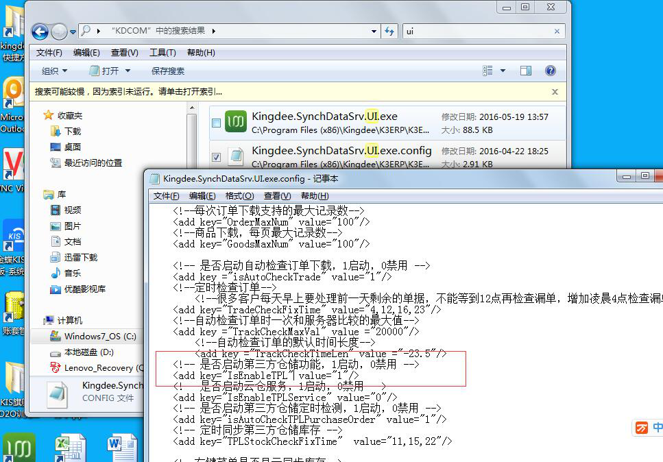
Task: Check the box for Kingdee.SynchDataSrv.UI.exe
Action: point(217,123)
